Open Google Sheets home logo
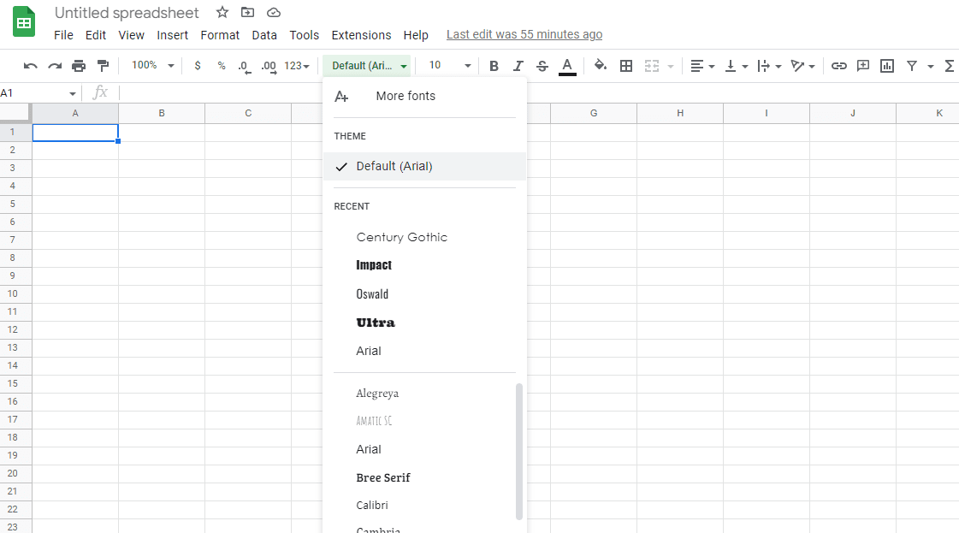959x533 pixels. click(24, 21)
